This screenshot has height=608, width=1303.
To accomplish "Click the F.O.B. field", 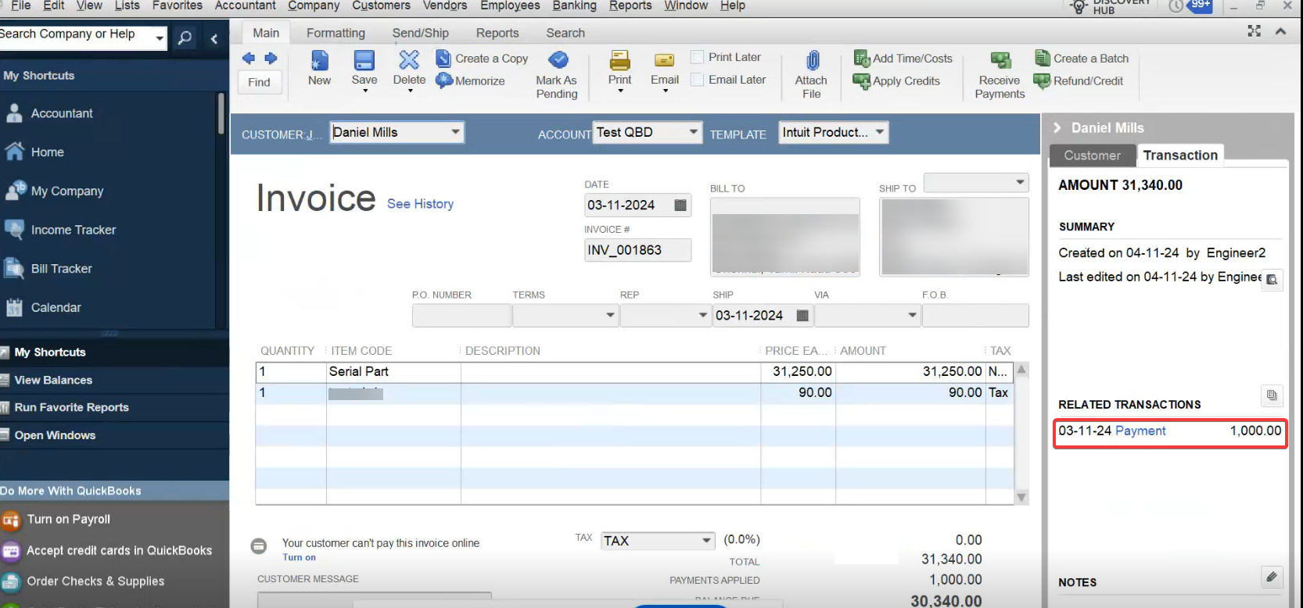I will click(x=975, y=316).
